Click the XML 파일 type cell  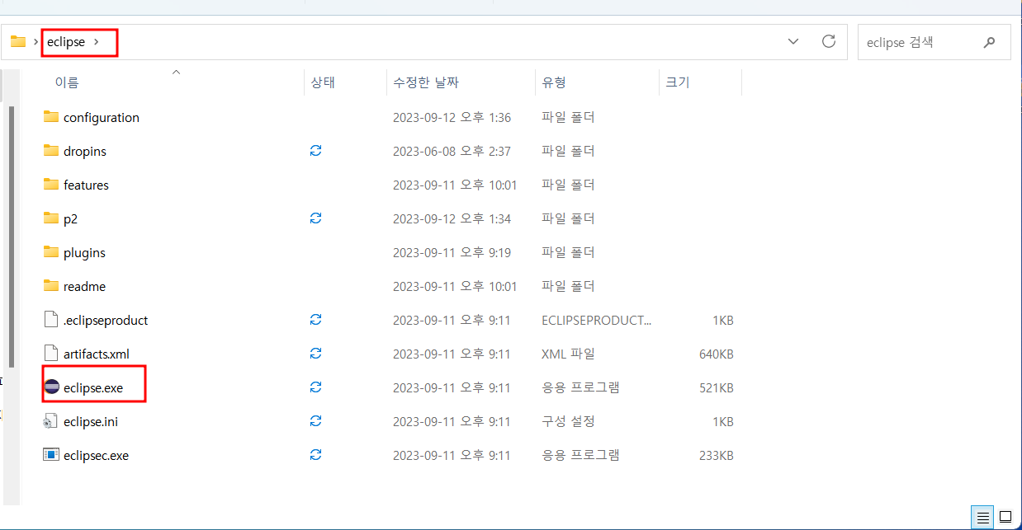point(568,354)
